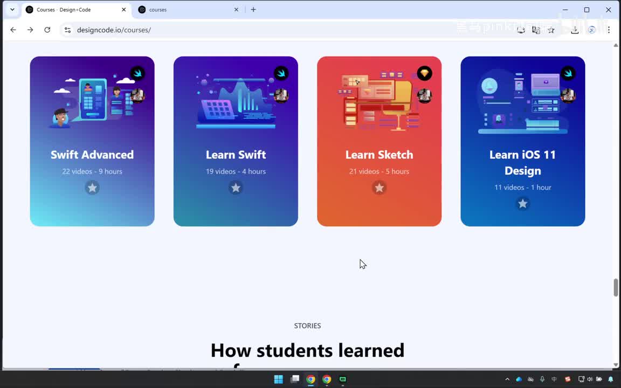Open the notification bell icon

(611, 379)
